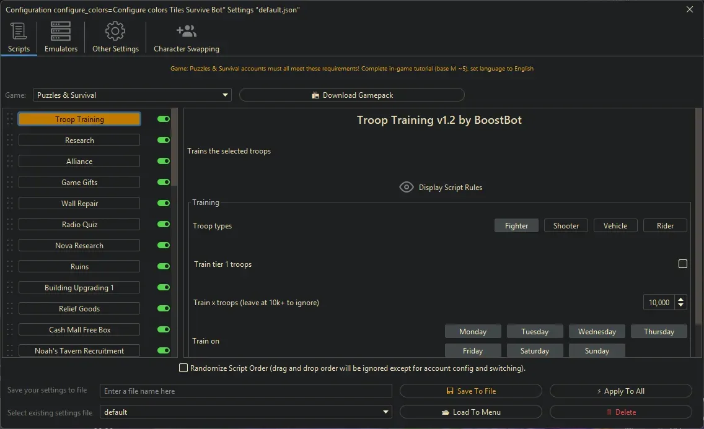Image resolution: width=704 pixels, height=429 pixels.
Task: Increment the troop count above 10,000
Action: coord(680,299)
